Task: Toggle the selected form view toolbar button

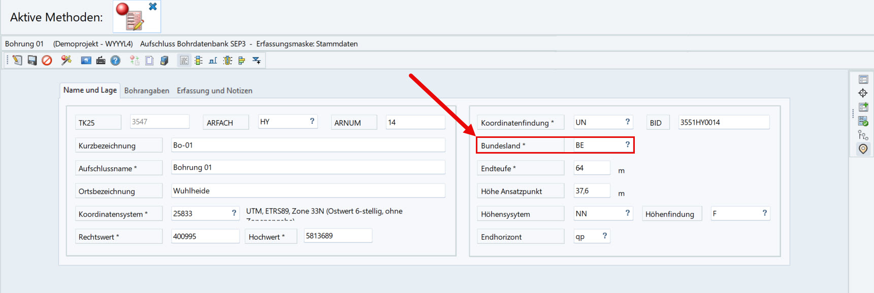Action: (184, 60)
